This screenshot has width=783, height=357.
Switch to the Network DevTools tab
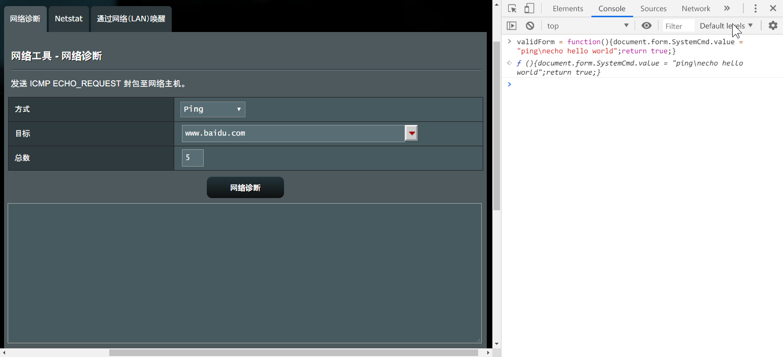click(696, 9)
